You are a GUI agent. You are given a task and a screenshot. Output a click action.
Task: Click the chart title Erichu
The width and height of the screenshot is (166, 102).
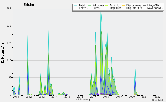29,5
